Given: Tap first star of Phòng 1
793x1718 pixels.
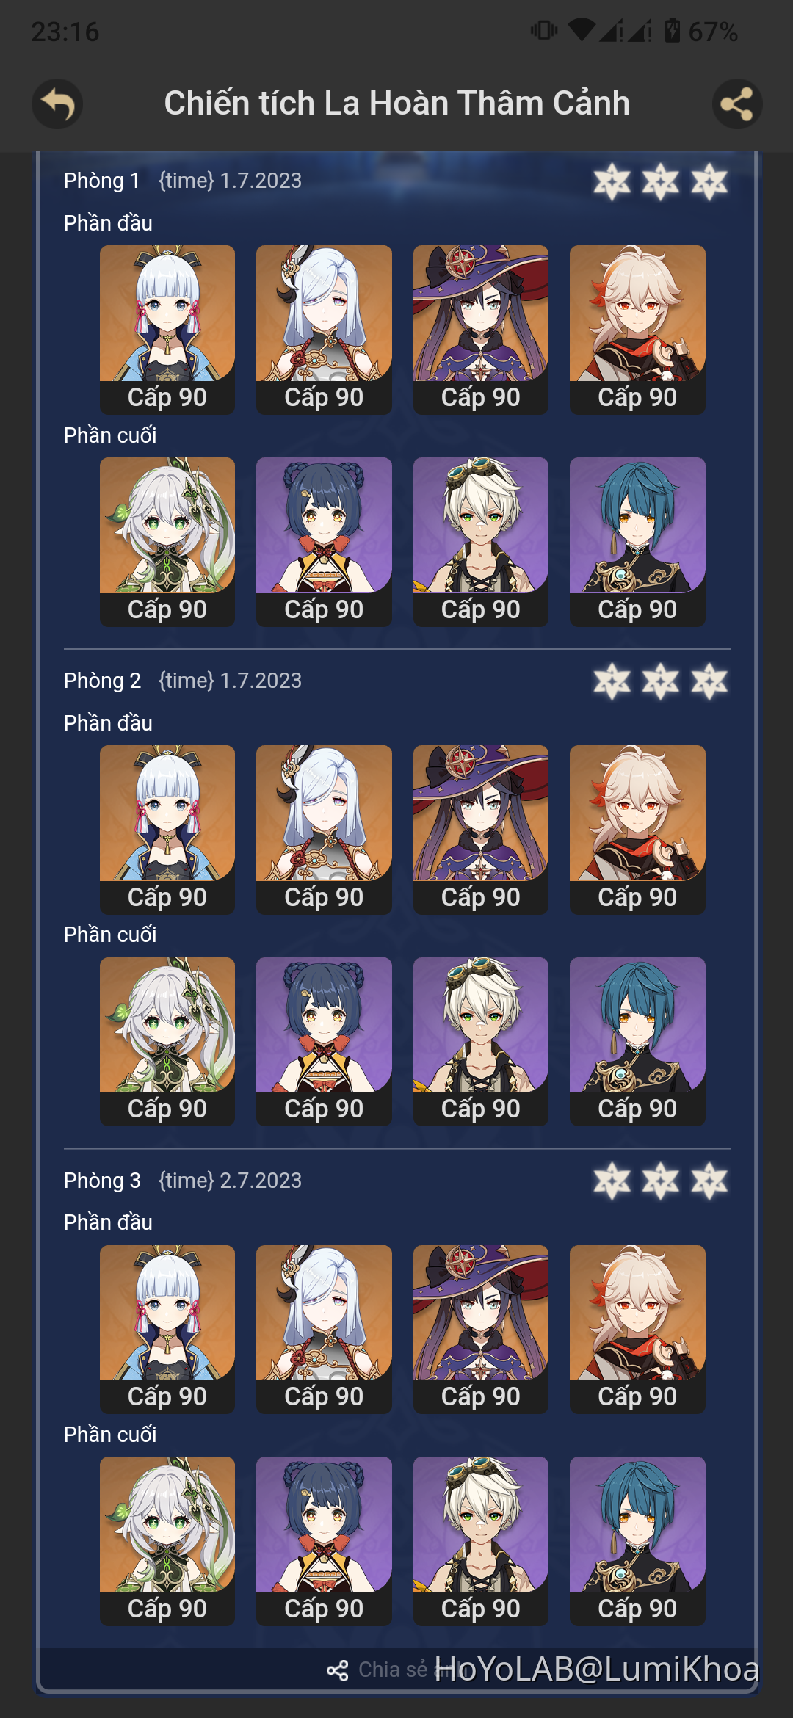Looking at the screenshot, I should pyautogui.click(x=612, y=181).
